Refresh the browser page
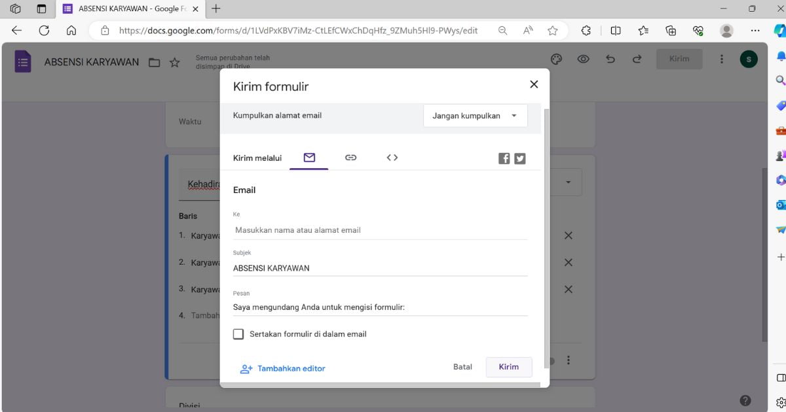 coord(44,30)
